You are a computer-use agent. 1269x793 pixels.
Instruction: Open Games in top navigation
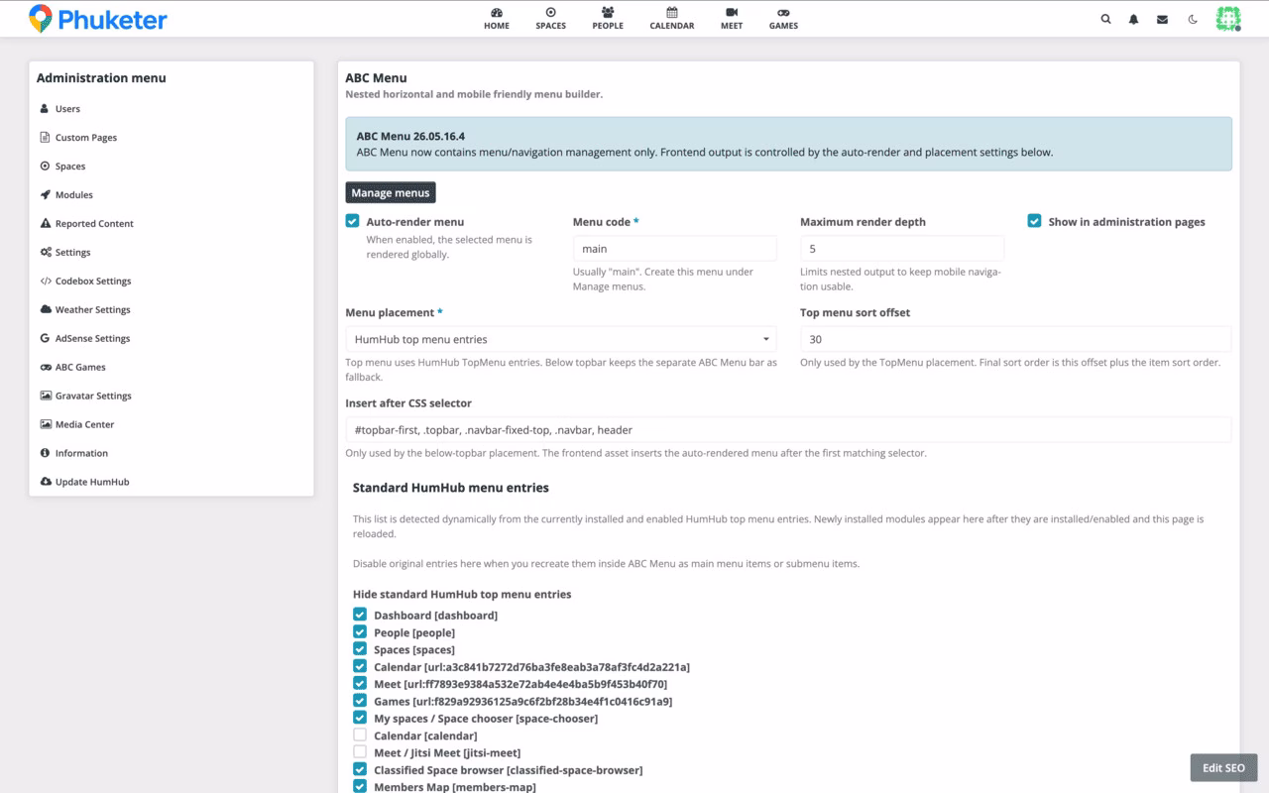tap(783, 19)
